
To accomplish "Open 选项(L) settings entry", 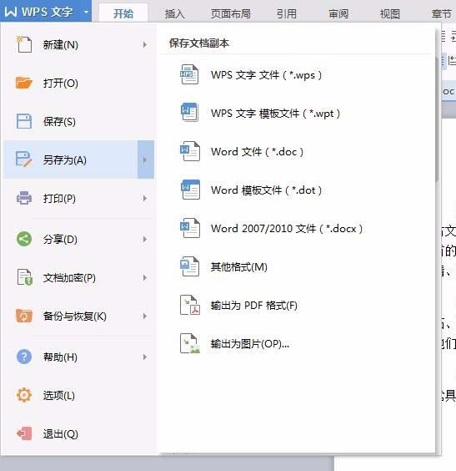I will coord(79,395).
